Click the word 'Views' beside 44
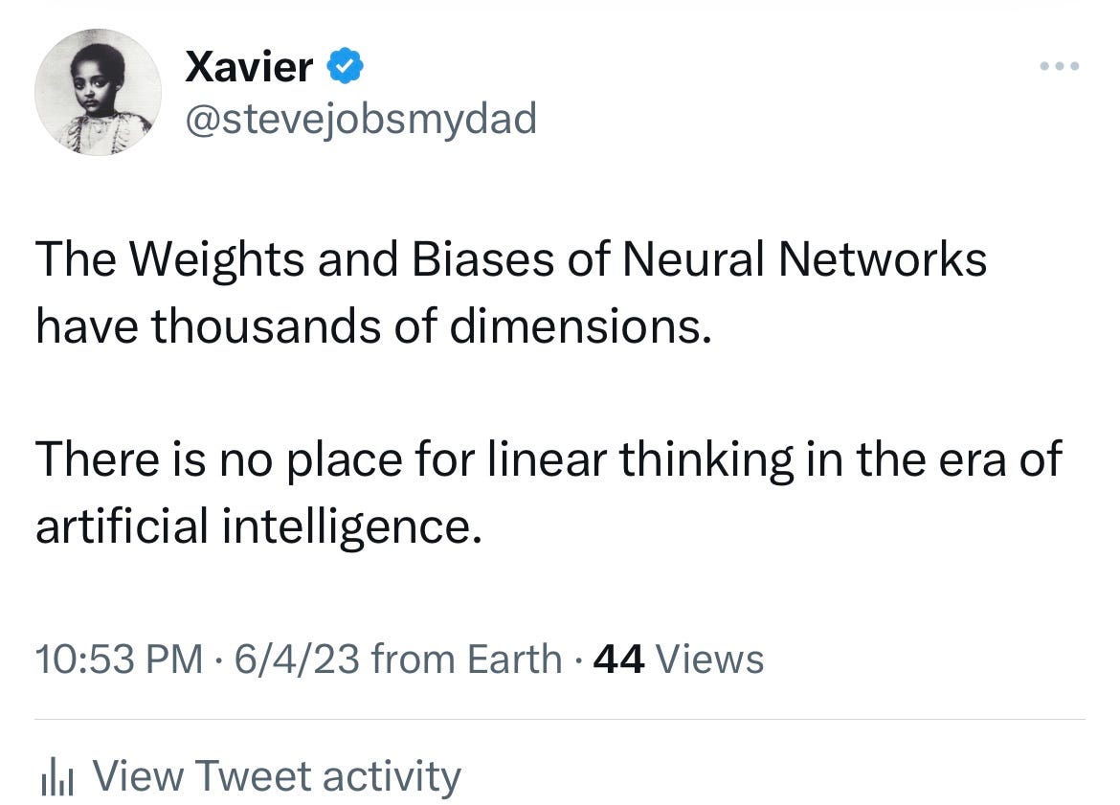1120x805 pixels. (x=709, y=659)
